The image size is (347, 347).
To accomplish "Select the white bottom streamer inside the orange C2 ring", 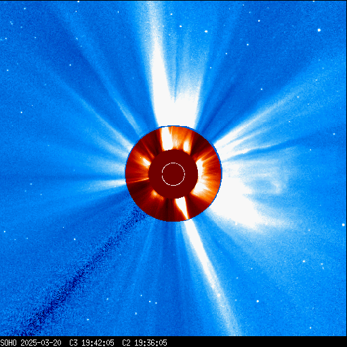I will click(x=183, y=208).
